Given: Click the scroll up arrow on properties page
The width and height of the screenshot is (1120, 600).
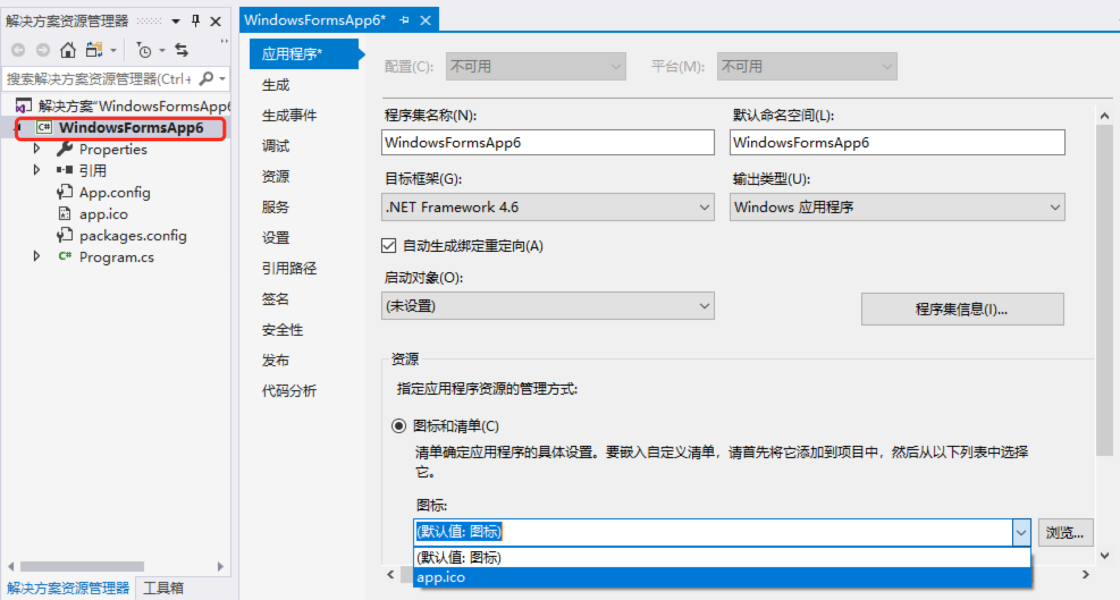Looking at the screenshot, I should pos(1104,116).
